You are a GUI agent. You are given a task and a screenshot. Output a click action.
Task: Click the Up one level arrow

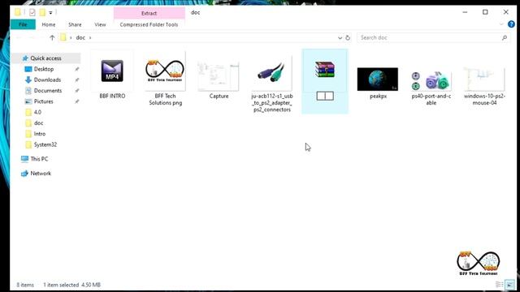point(52,38)
